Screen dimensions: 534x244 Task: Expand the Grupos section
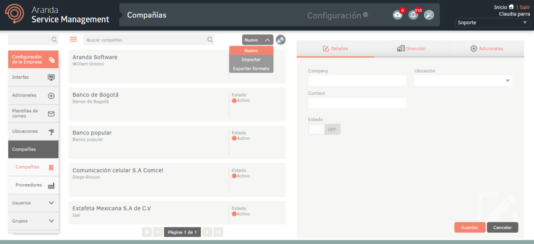tap(33, 221)
